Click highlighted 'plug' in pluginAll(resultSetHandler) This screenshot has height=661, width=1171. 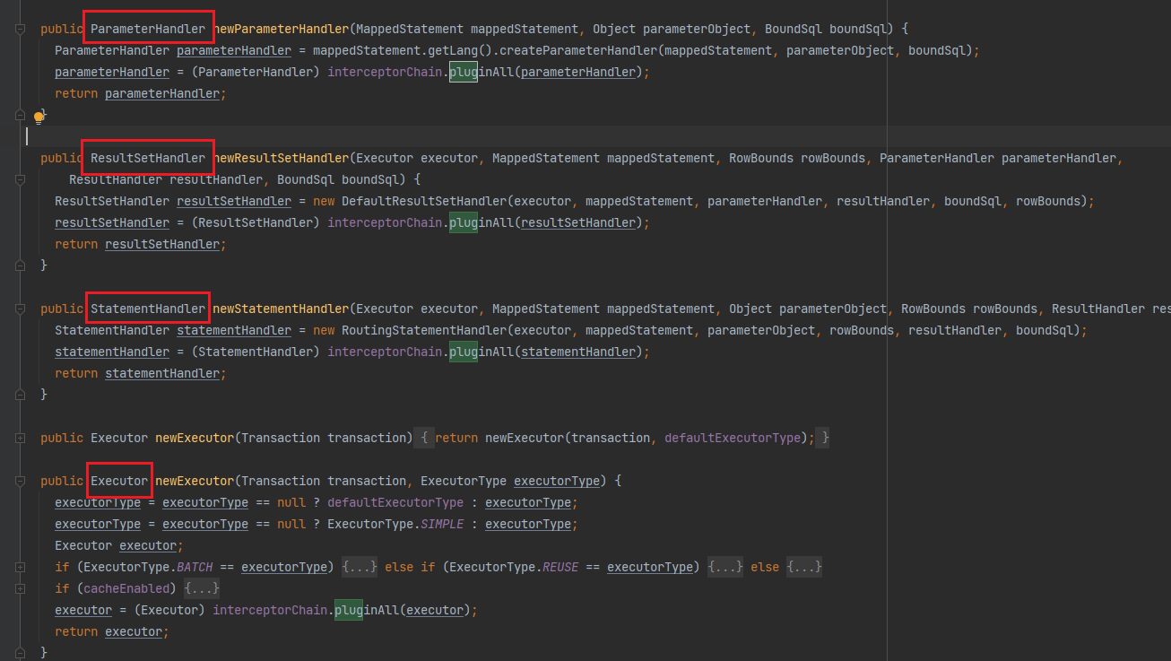point(464,222)
